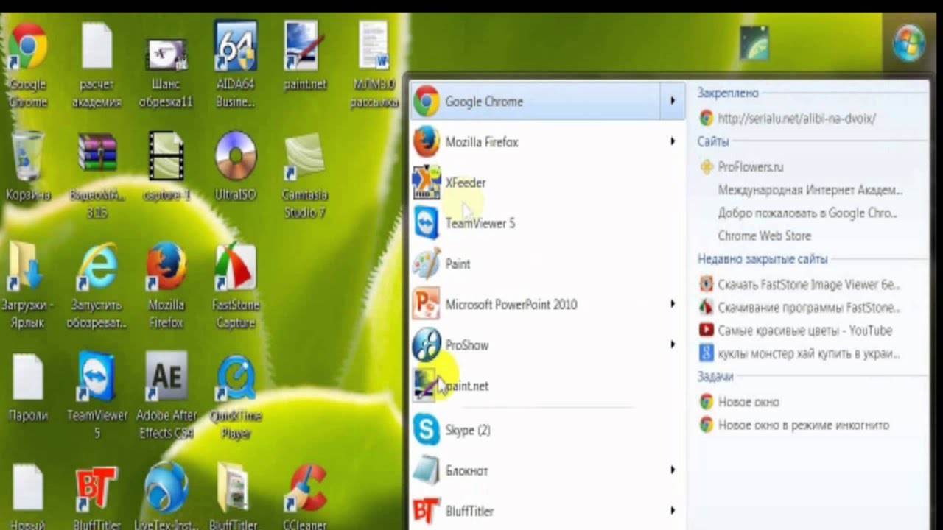Select Mozilla Firefox in Start menu
This screenshot has width=943, height=530.
tap(547, 141)
